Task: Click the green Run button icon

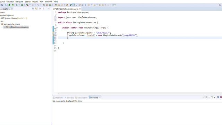Action: point(22,5)
